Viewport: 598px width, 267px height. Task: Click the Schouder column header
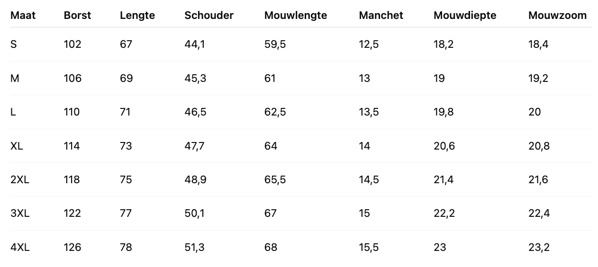(209, 15)
